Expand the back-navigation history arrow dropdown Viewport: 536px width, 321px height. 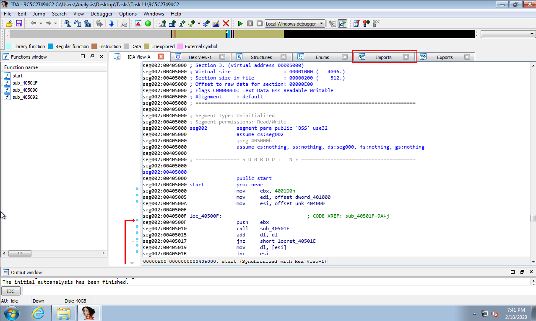point(41,23)
